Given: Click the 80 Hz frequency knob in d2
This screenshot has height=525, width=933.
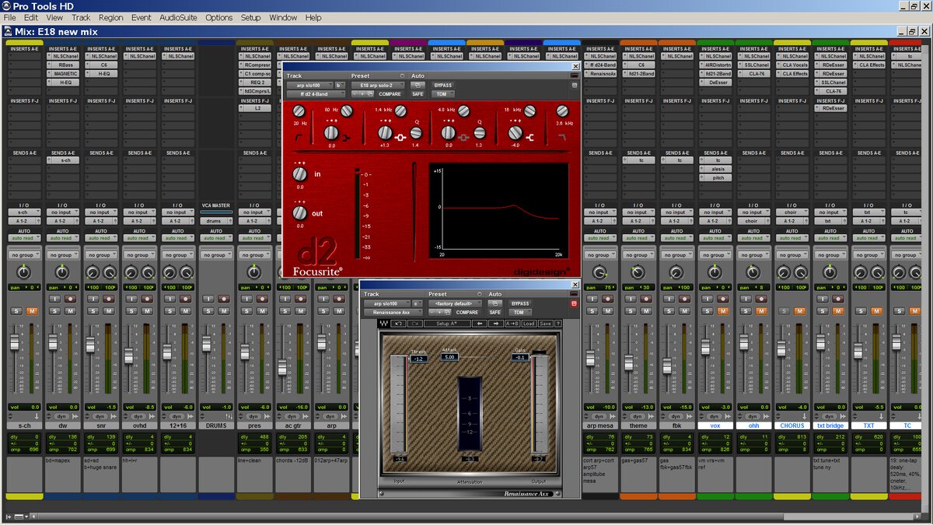Looking at the screenshot, I should tap(346, 110).
